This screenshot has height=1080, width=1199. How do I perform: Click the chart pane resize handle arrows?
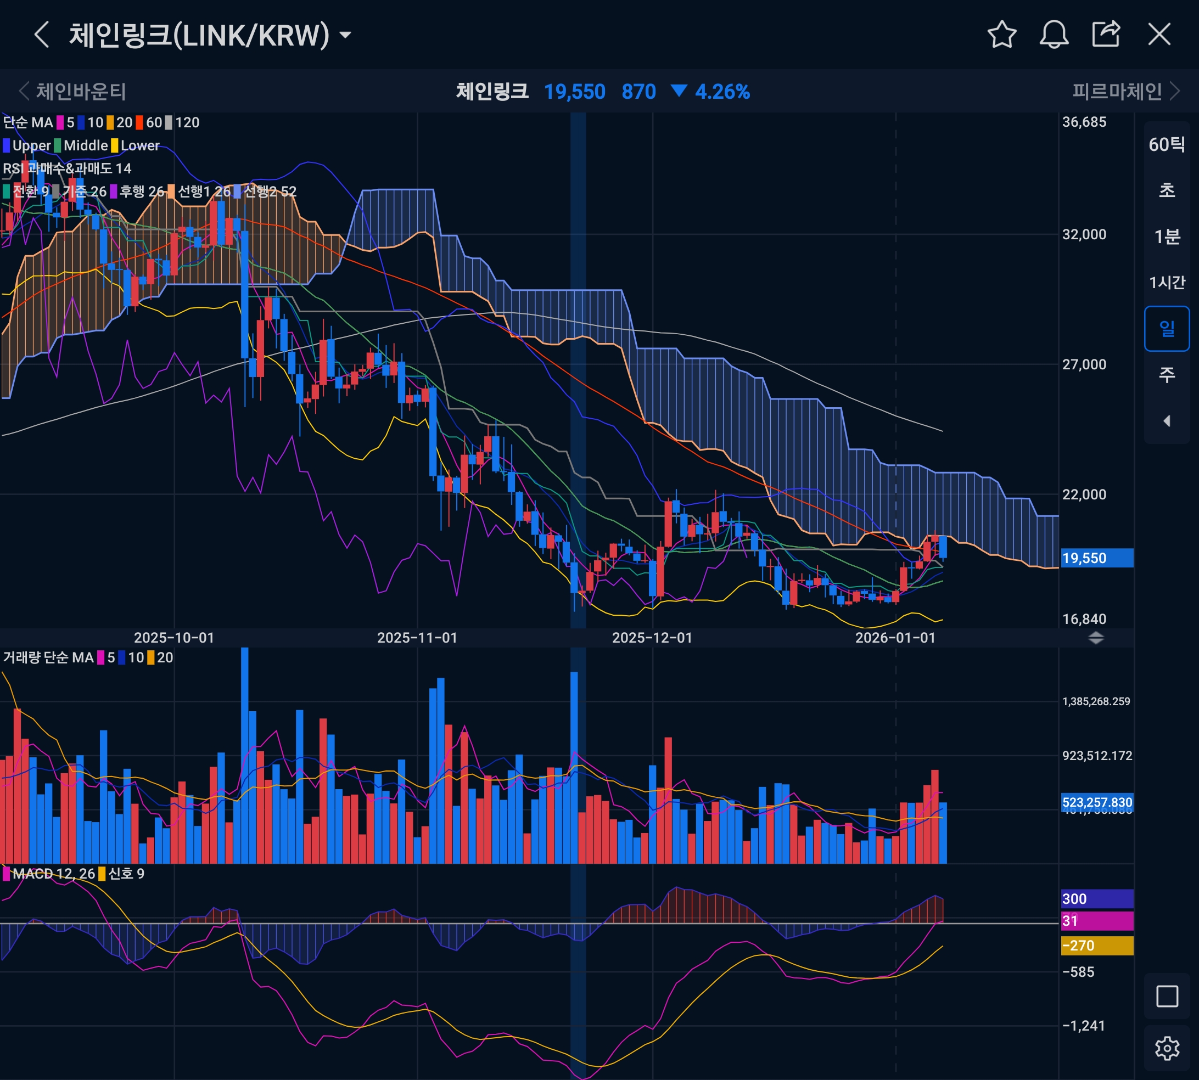1096,638
